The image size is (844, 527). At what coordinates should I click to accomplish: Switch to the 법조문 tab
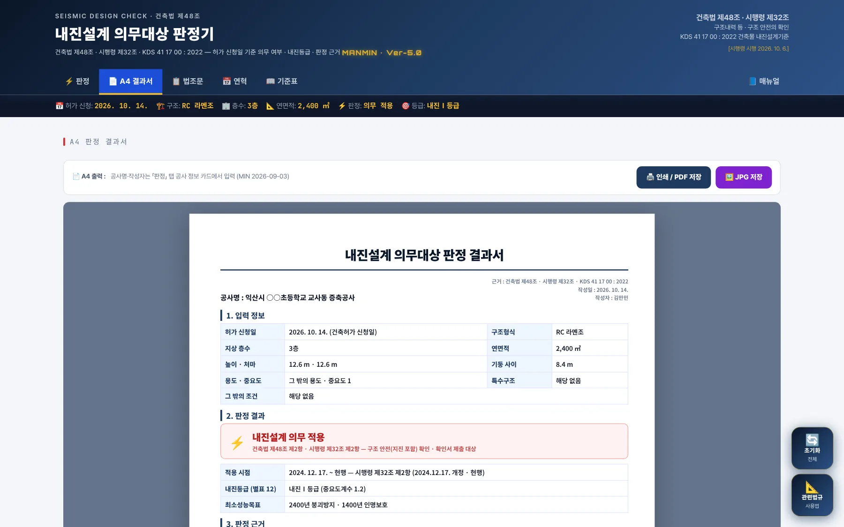188,82
